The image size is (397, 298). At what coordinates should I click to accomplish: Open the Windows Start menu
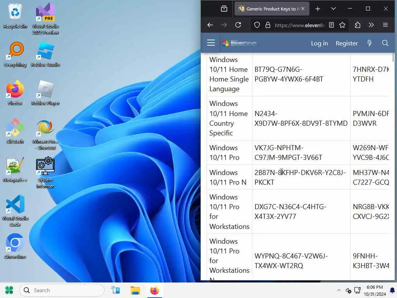tap(9, 290)
